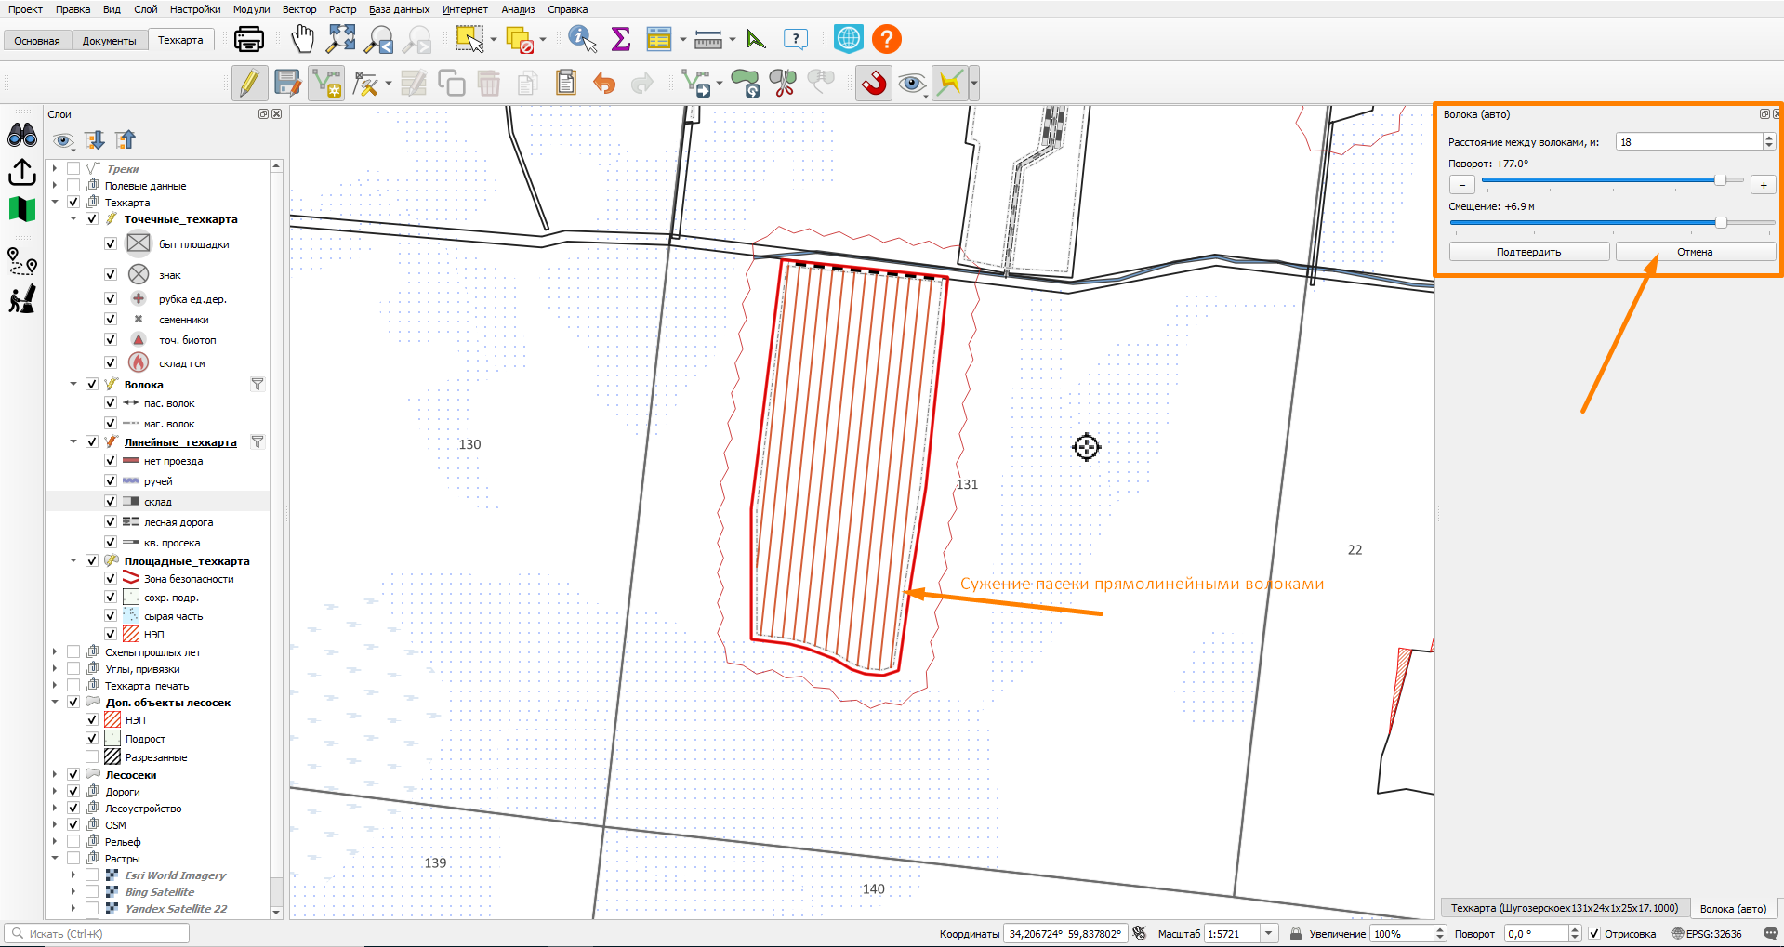Expand the Лесосеки layer group
1784x947 pixels.
[x=55, y=775]
